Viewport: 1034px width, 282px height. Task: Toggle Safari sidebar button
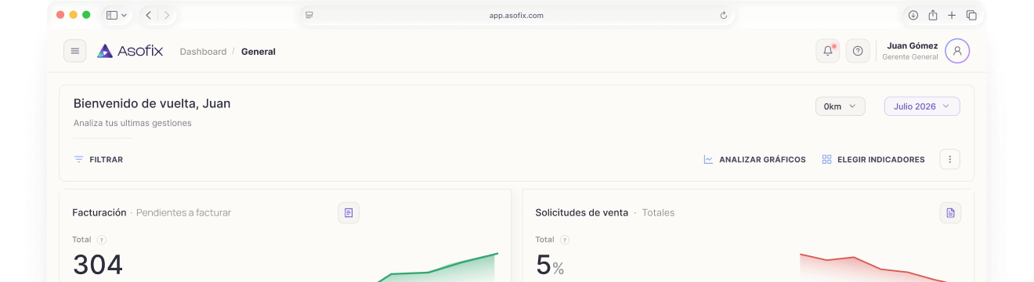pos(112,15)
